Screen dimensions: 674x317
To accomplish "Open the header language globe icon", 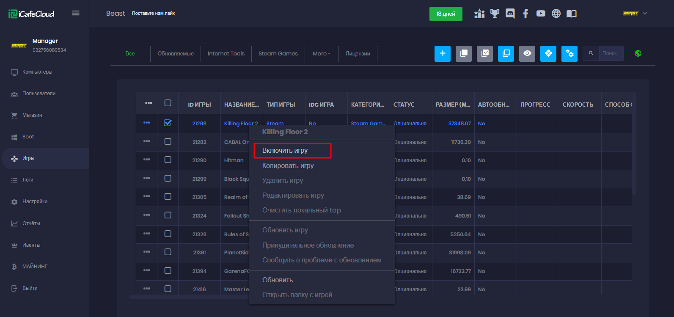I will coord(556,14).
